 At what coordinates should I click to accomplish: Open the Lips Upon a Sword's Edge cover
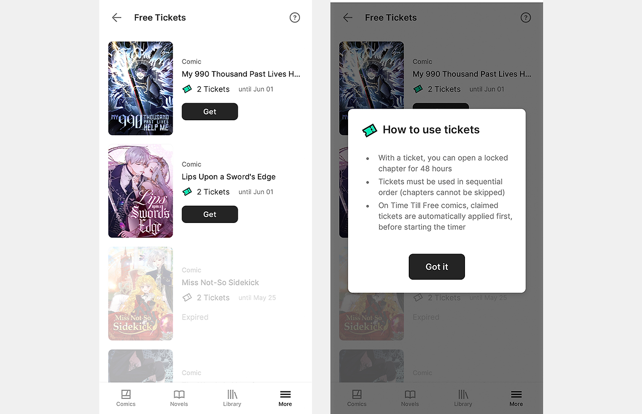[x=140, y=191]
